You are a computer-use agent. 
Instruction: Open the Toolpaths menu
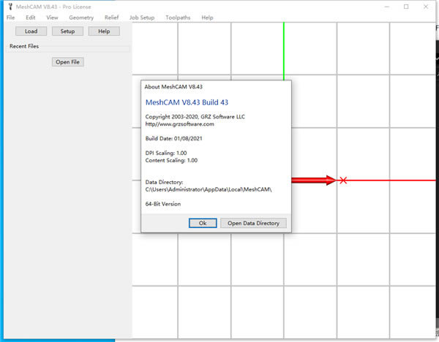tap(178, 18)
